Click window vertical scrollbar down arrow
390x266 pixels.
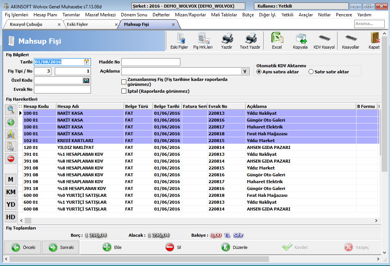(x=385, y=253)
